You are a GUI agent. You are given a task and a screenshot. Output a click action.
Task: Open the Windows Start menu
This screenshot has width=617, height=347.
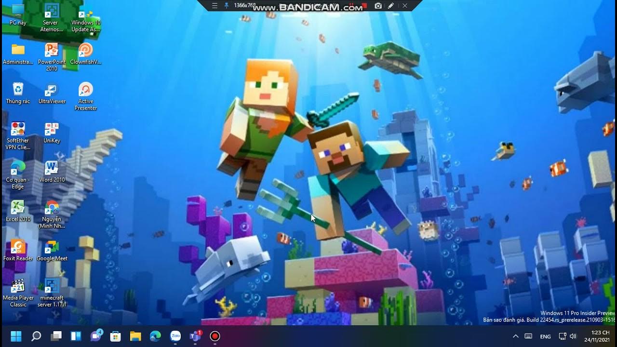click(x=16, y=336)
